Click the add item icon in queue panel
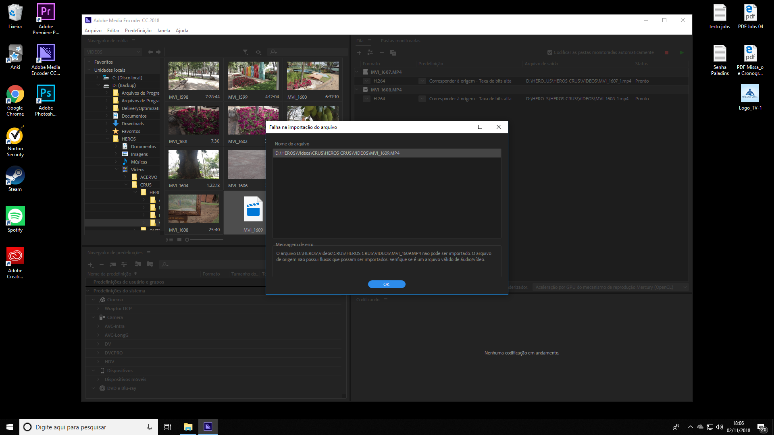 coord(359,53)
